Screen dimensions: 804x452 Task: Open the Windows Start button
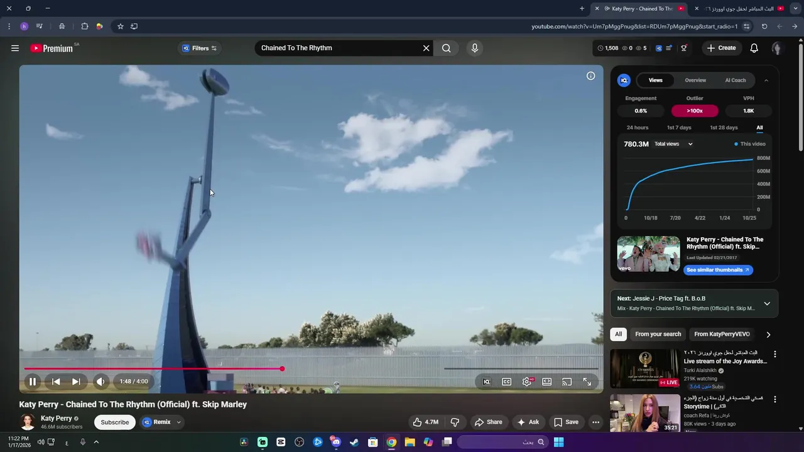click(558, 442)
